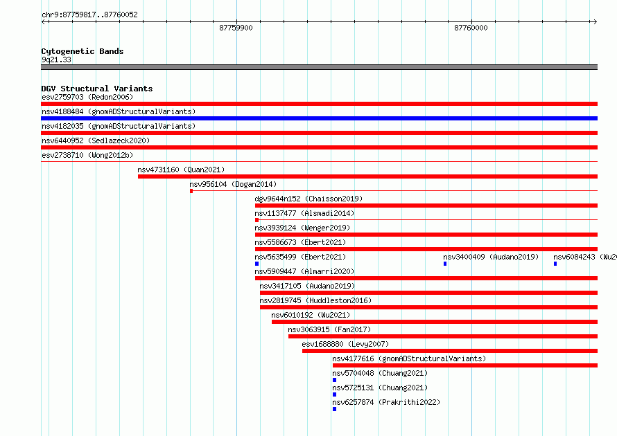The width and height of the screenshot is (617, 436).
Task: Click the nsv956104 (Dogan2014) label
Action: (x=233, y=184)
